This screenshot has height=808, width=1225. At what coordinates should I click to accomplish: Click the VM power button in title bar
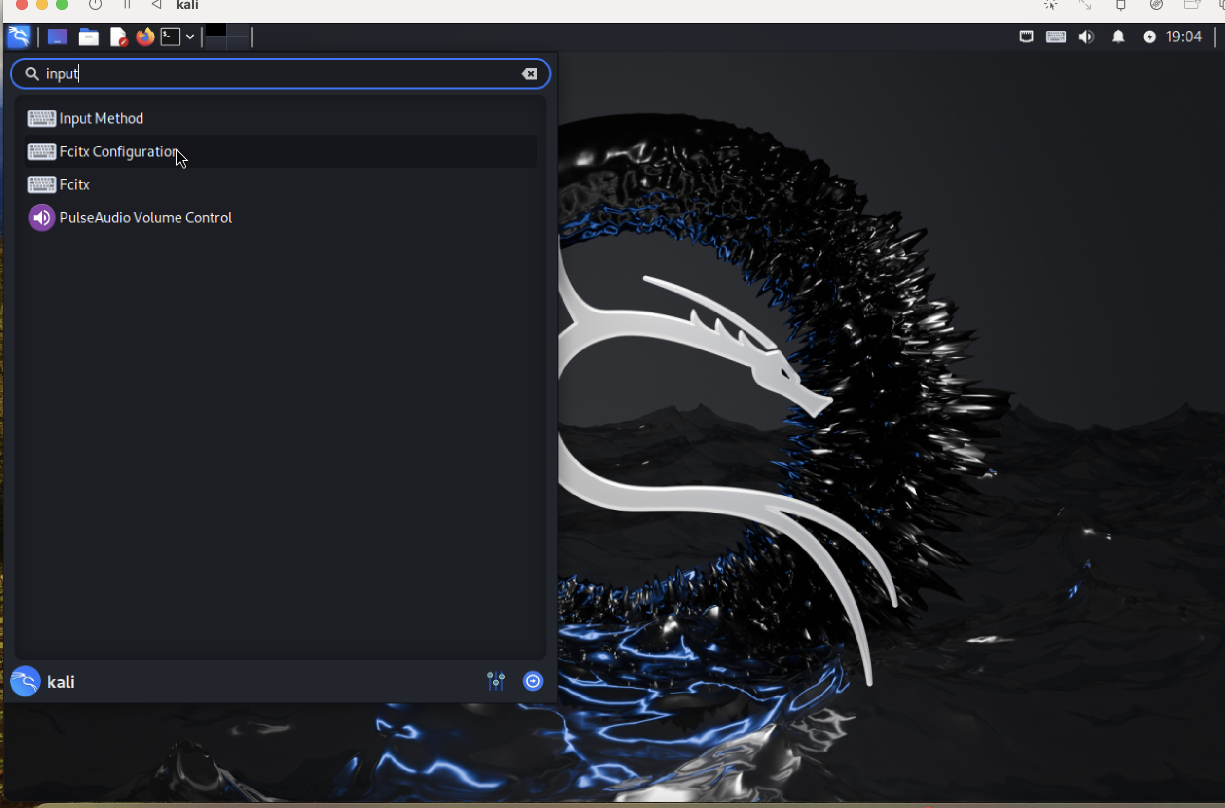coord(96,5)
